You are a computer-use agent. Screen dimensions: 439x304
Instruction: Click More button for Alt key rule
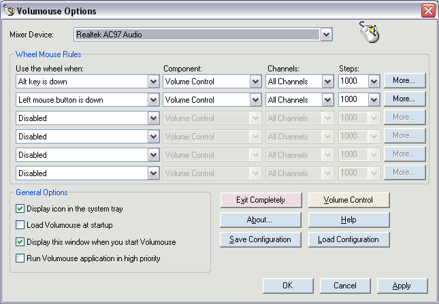point(404,80)
